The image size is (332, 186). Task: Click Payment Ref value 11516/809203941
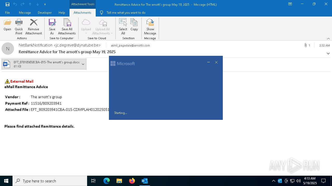click(46, 103)
